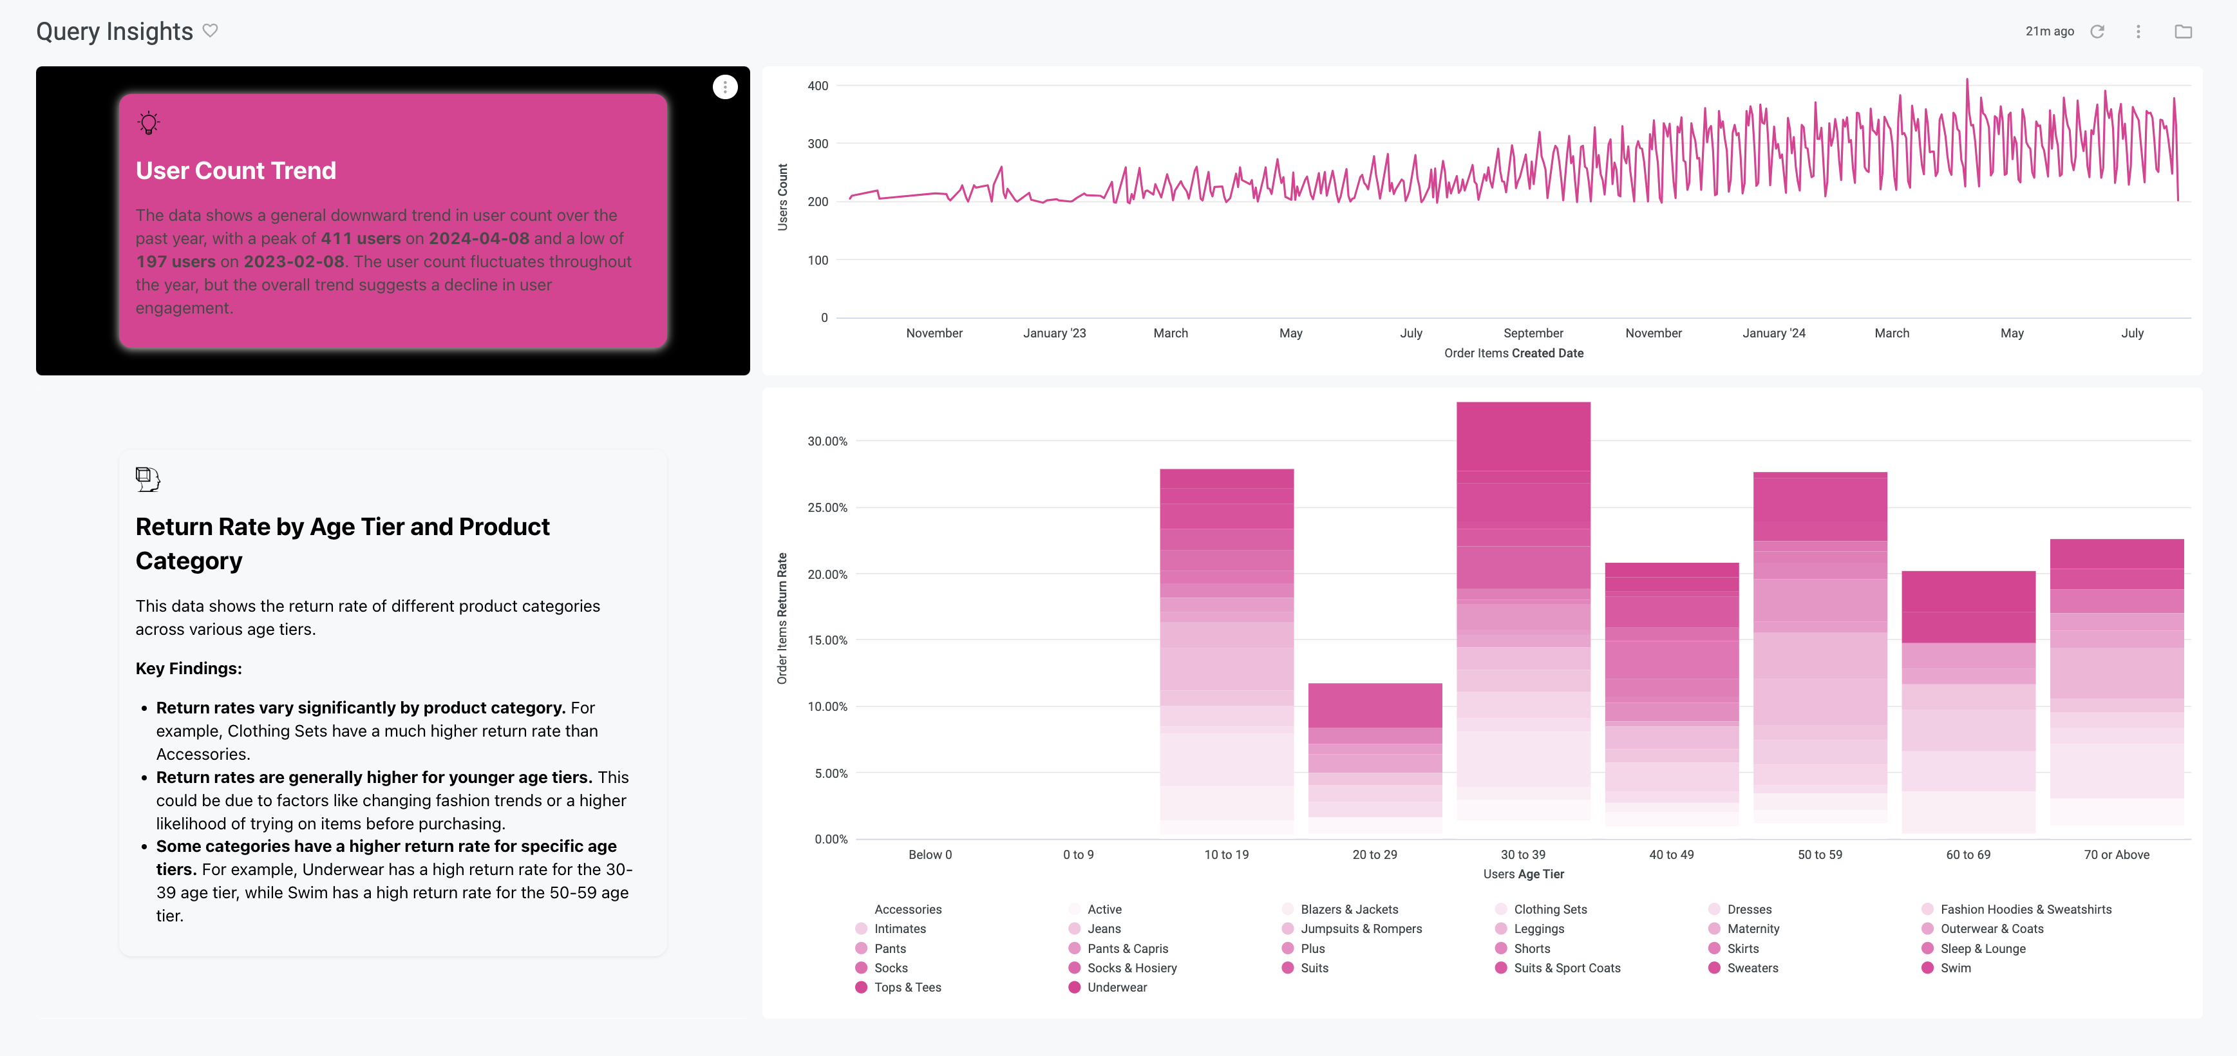Open the User Count Trend tile options menu
2237x1056 pixels.
pos(725,87)
